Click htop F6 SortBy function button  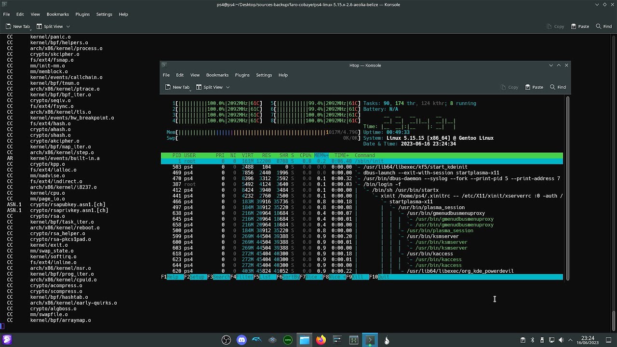pos(288,277)
